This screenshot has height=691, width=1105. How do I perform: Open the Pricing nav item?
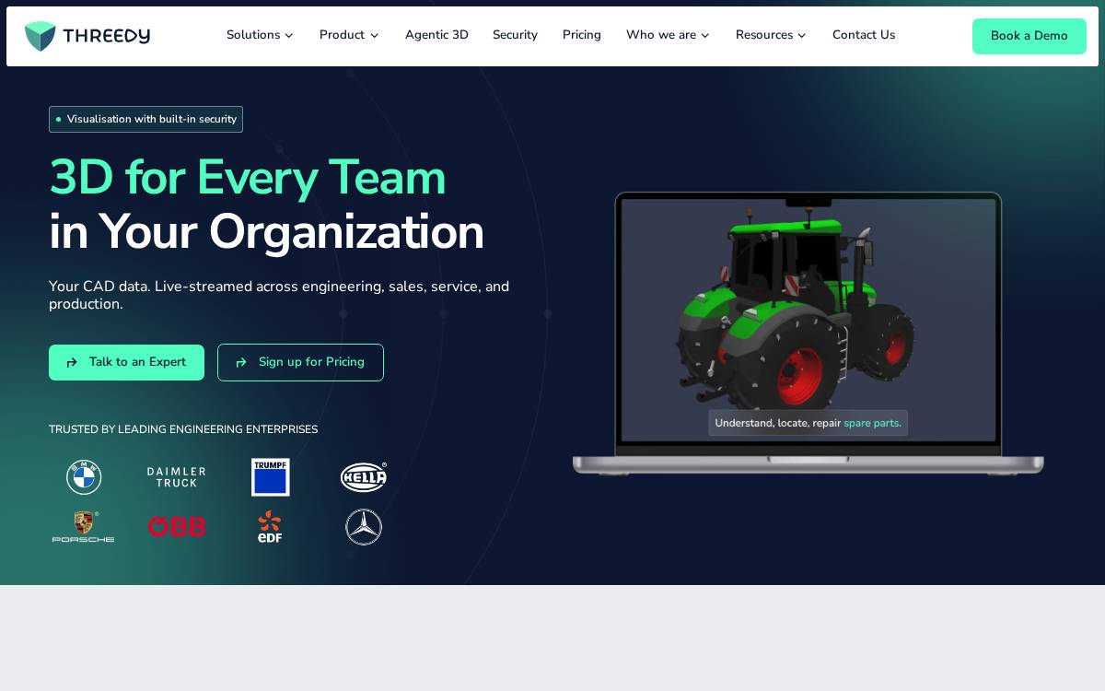click(582, 35)
